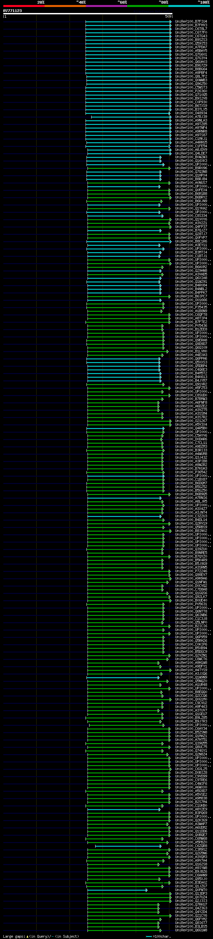The height and width of the screenshot is (939, 213).
Task: Click the white query sequence bar
Action: coord(88,13)
